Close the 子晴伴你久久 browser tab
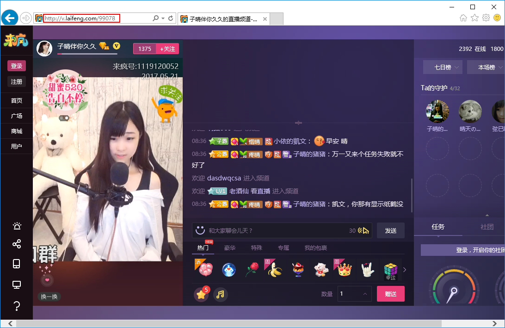 coord(265,19)
